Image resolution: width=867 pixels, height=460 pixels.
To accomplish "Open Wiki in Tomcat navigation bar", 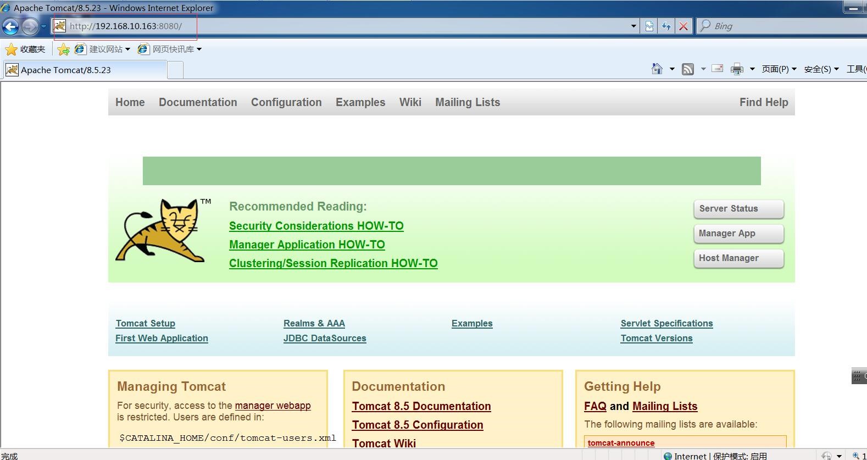I will click(x=410, y=102).
